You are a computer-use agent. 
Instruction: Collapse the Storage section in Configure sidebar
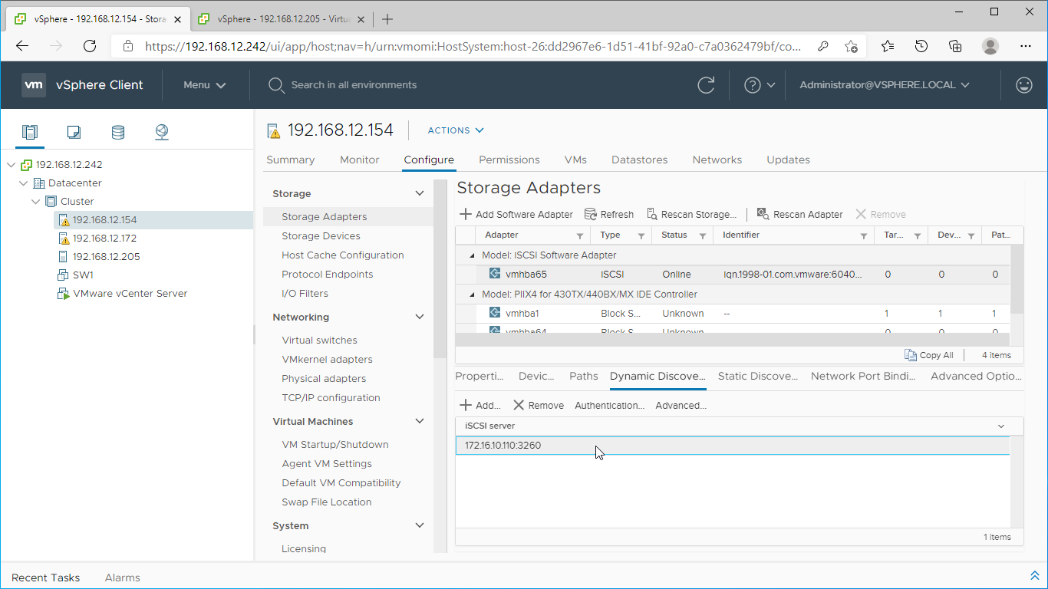click(420, 194)
